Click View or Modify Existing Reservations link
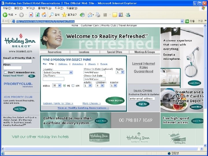The image size is (208, 156). coord(83,108)
